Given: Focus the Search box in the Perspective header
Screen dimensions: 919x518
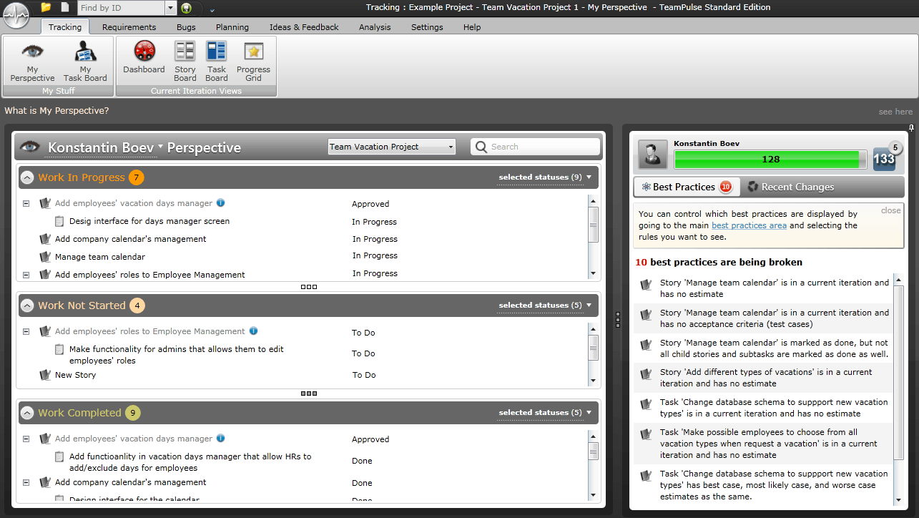Looking at the screenshot, I should click(535, 147).
